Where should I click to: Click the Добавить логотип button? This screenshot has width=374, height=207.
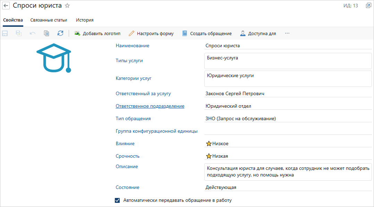pos(97,33)
